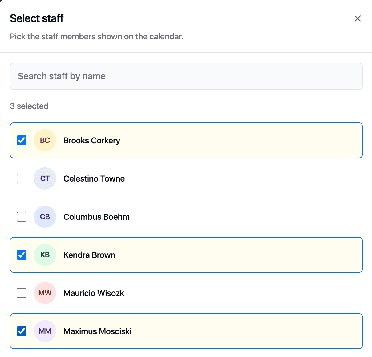Click the MM avatar icon

pyautogui.click(x=45, y=331)
